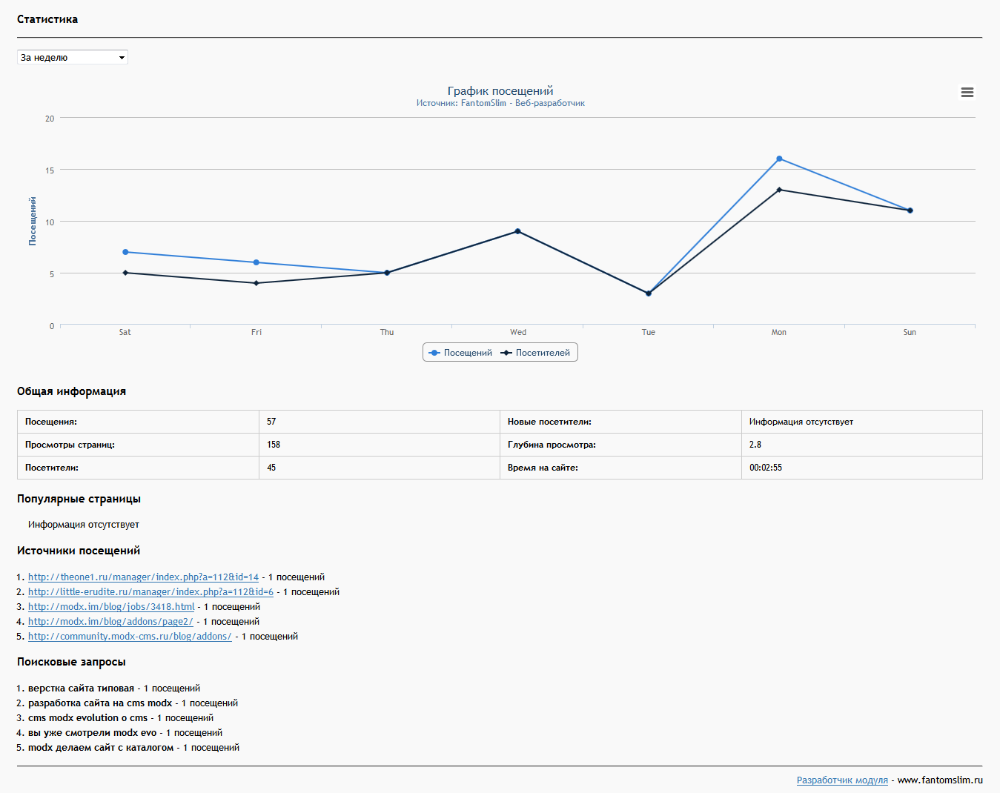The height and width of the screenshot is (793, 1000).
Task: Follow the 'Разработчик модуля' footer link
Action: [x=842, y=780]
